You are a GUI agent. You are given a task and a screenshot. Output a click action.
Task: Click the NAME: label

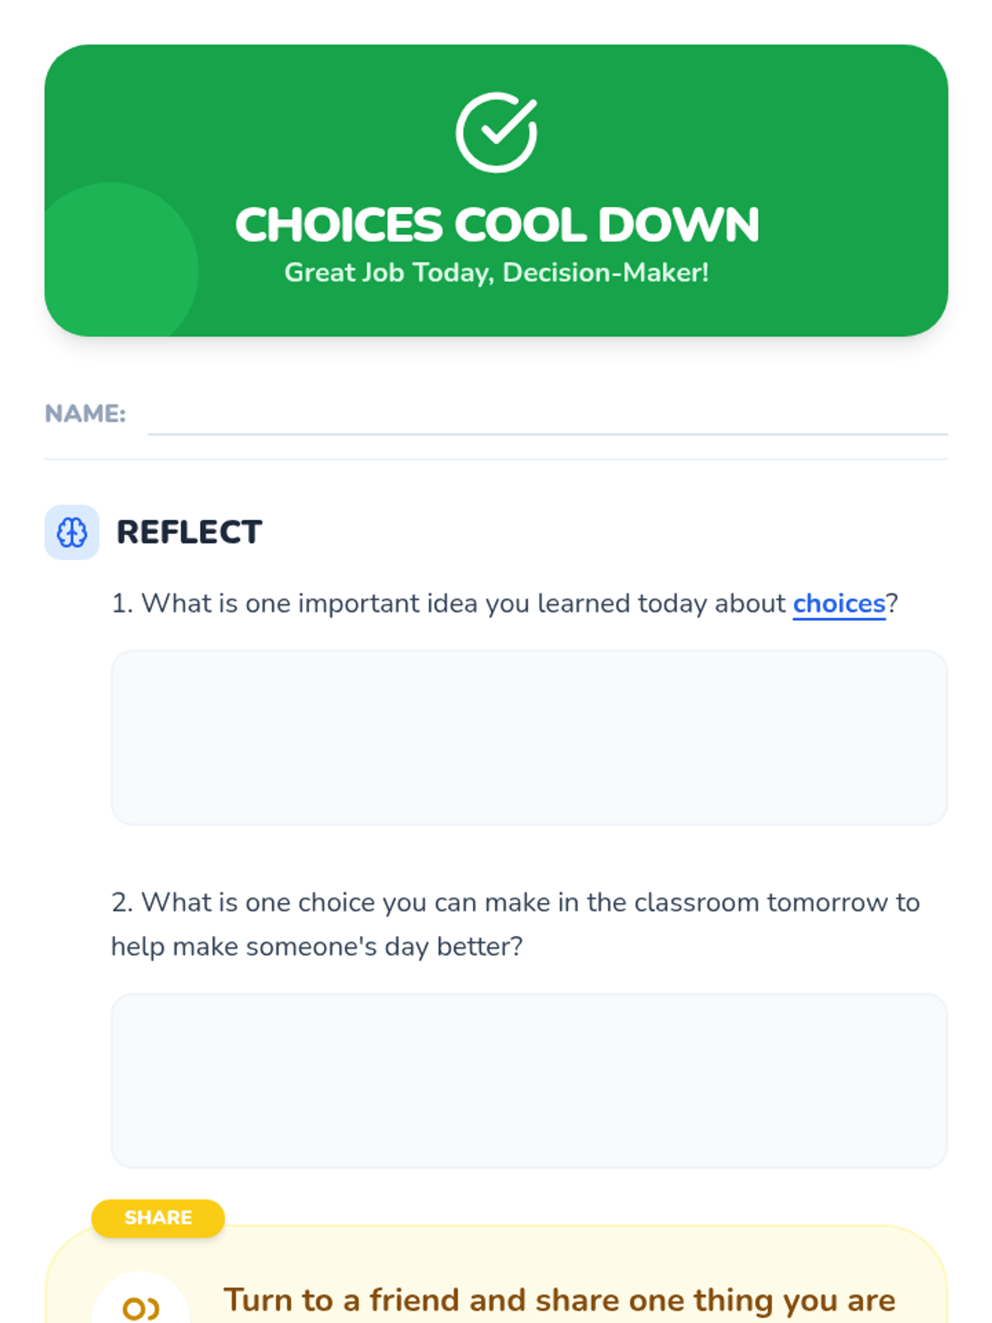[x=85, y=413]
